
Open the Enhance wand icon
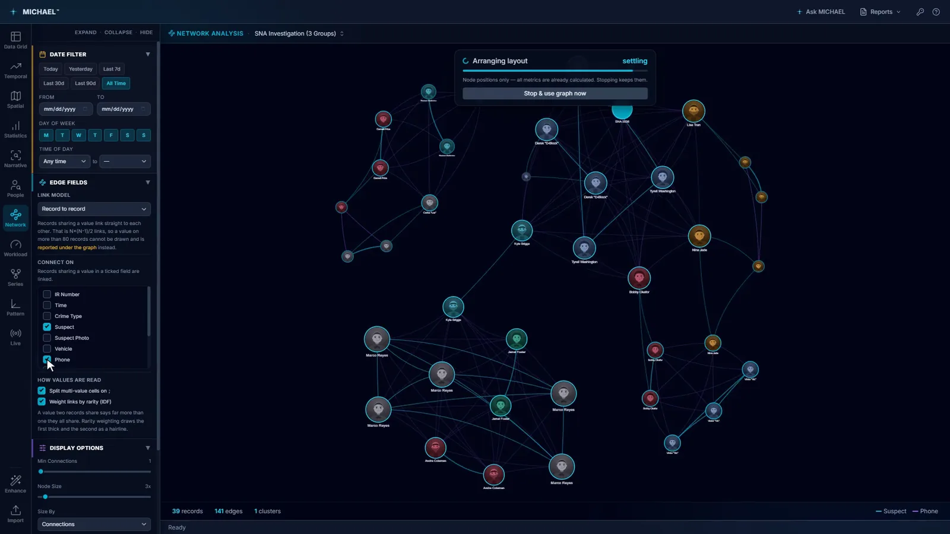coord(15,481)
